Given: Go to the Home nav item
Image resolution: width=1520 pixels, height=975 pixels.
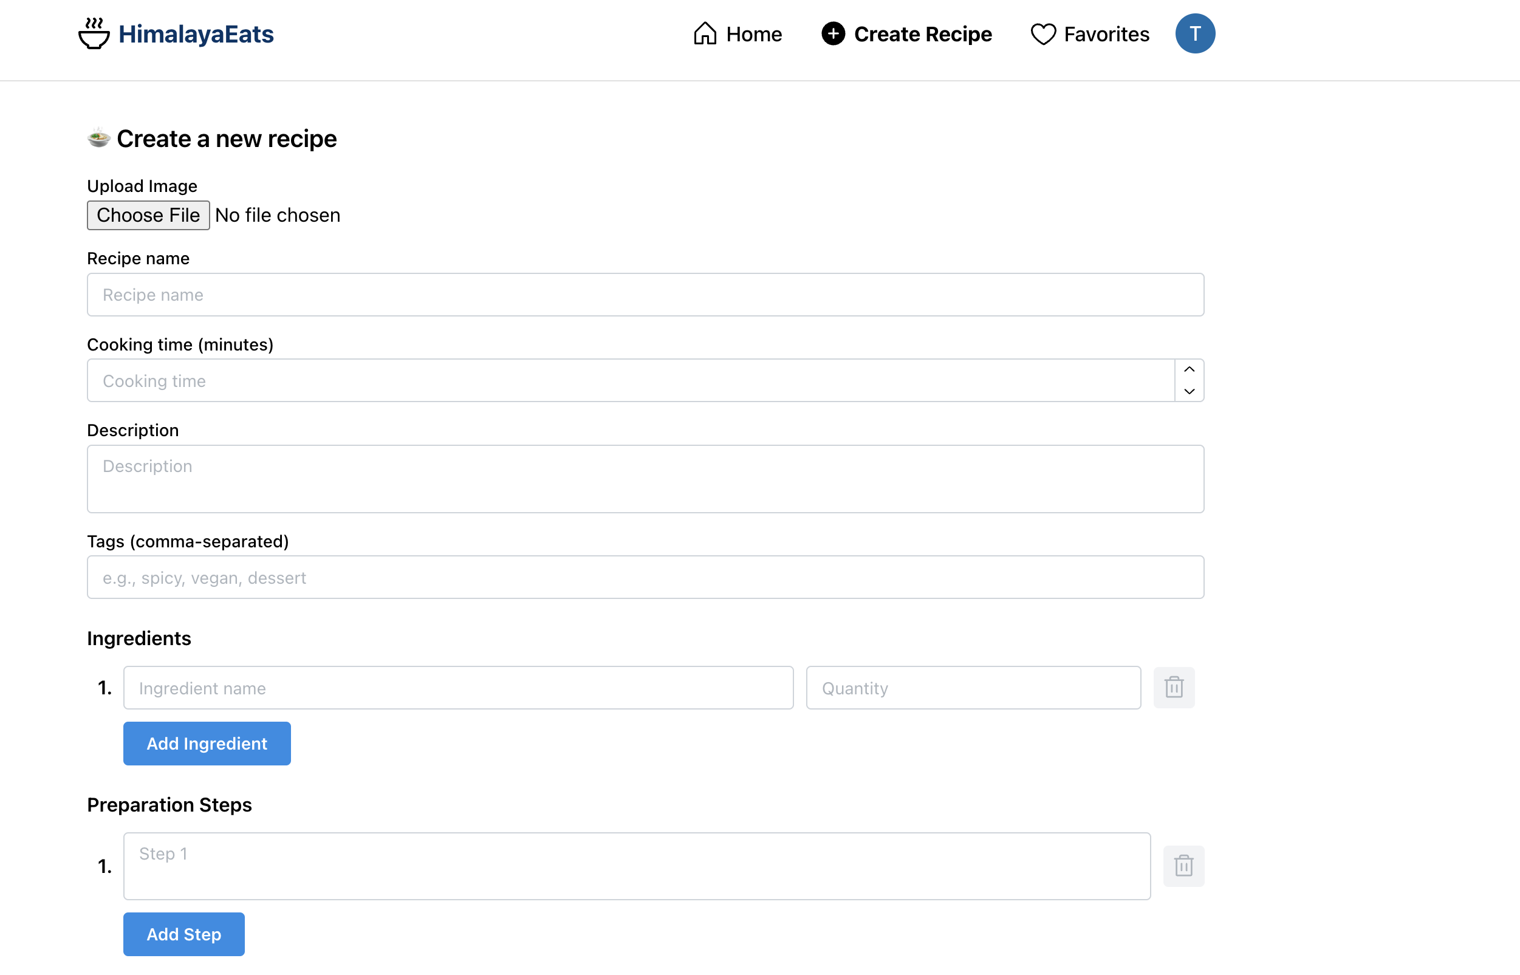Looking at the screenshot, I should coord(753,34).
